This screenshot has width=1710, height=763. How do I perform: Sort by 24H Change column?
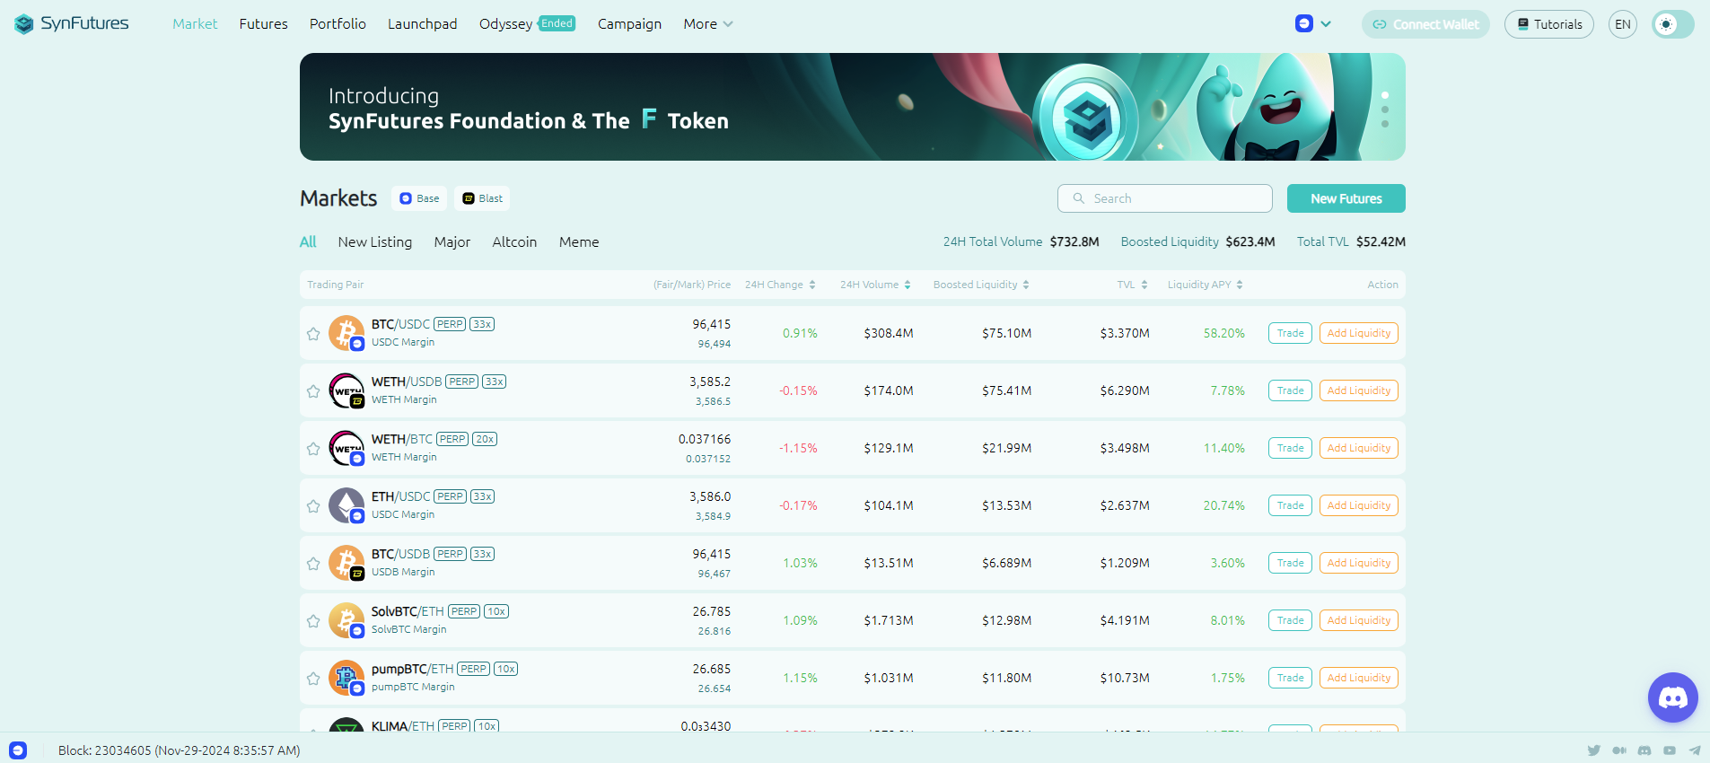pos(780,285)
